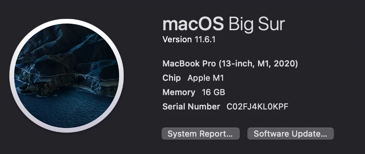The width and height of the screenshot is (365, 154).
Task: Click "13-inch" in the model description
Action: pos(238,63)
